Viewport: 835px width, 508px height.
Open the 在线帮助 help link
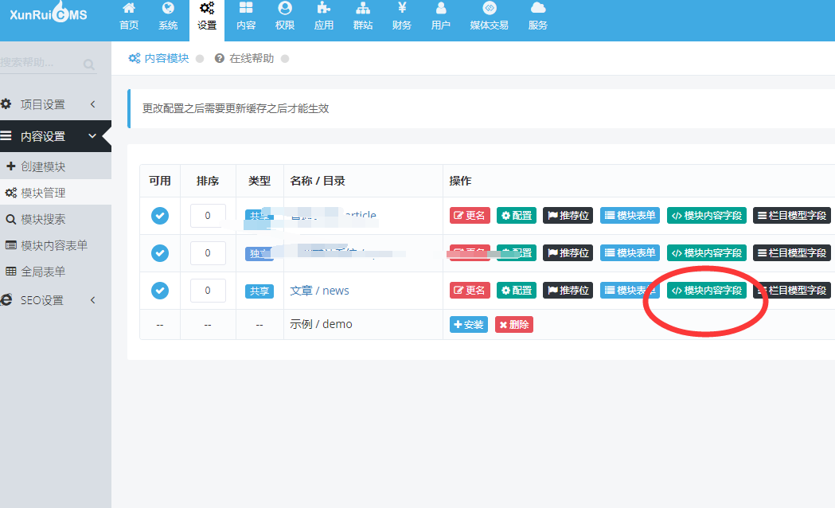pos(244,58)
